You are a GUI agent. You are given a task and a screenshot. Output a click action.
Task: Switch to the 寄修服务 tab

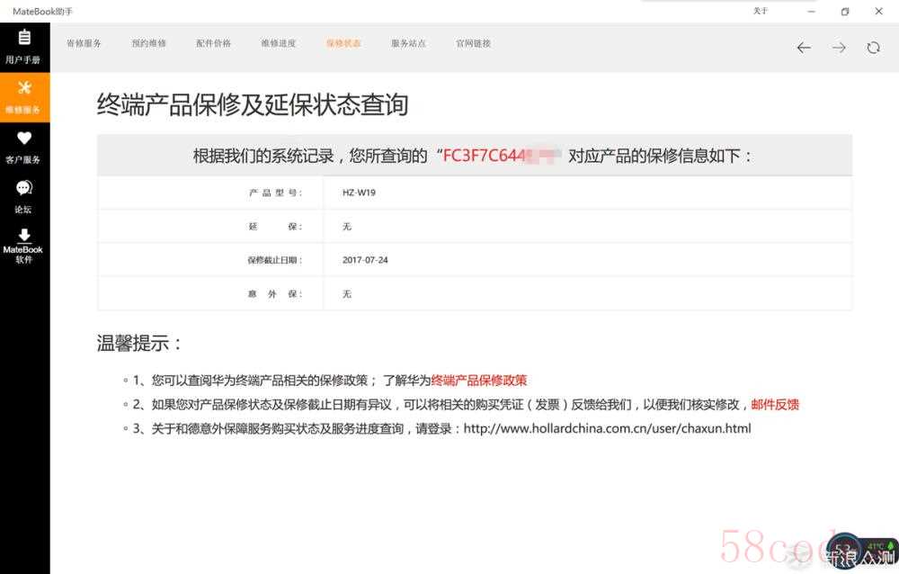click(x=84, y=43)
